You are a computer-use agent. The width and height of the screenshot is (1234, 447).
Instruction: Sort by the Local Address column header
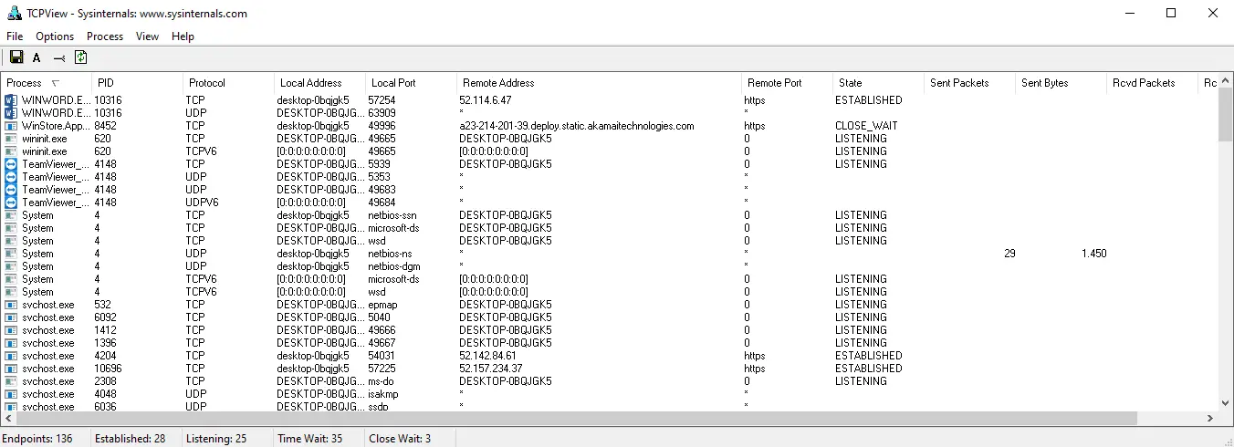tap(319, 83)
